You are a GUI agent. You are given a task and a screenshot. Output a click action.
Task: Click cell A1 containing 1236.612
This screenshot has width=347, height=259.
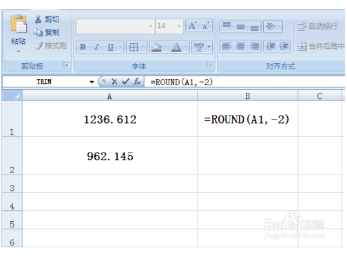click(109, 119)
